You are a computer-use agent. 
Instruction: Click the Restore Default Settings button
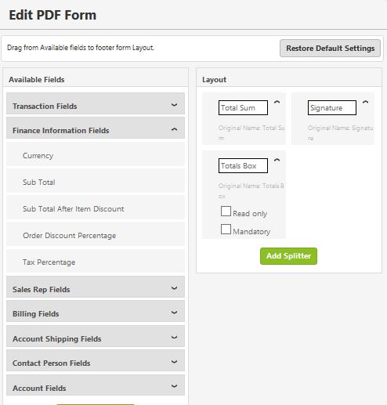tap(330, 49)
